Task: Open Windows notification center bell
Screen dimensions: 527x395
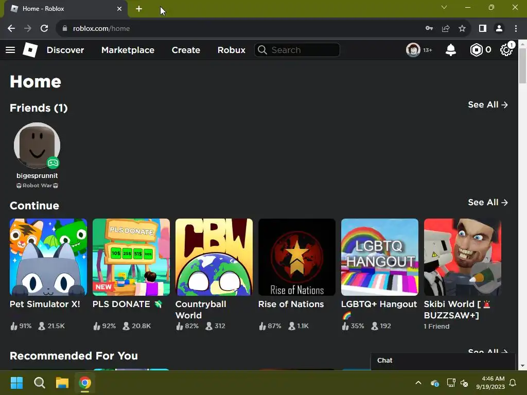Action: [513, 383]
